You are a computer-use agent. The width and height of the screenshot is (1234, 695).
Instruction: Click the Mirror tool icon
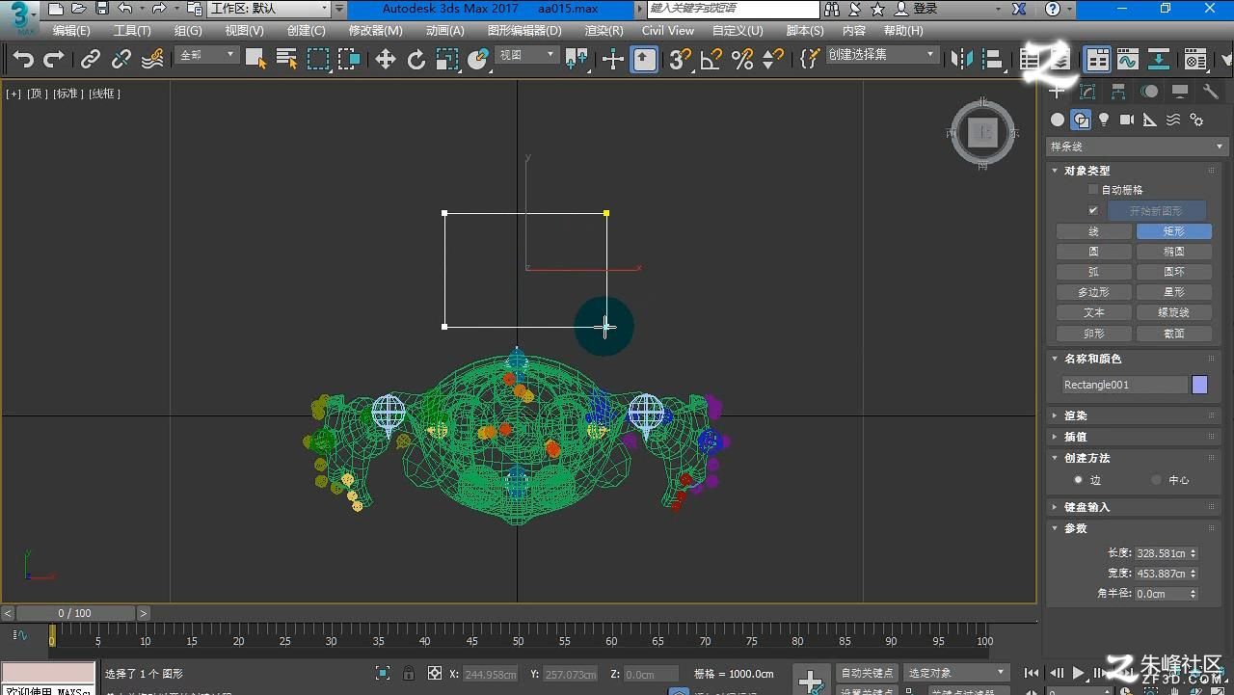coord(961,60)
